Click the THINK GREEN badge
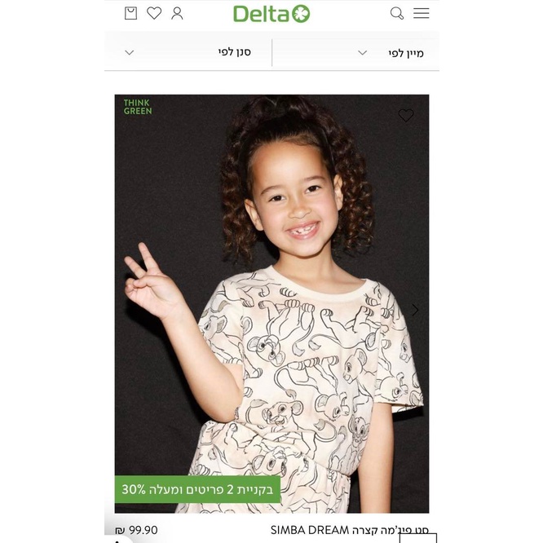Screen dimensions: 543x543 pos(138,107)
